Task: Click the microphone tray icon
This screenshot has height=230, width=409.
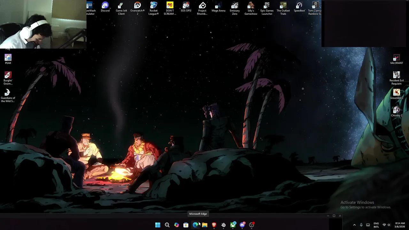Action: click(x=361, y=225)
